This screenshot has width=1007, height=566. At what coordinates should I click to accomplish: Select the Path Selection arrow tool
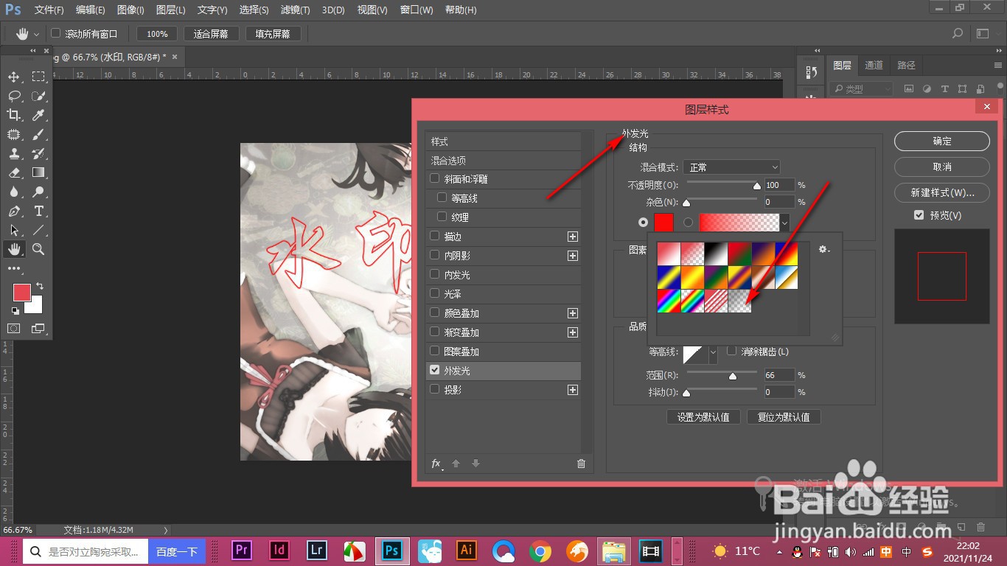coord(14,230)
